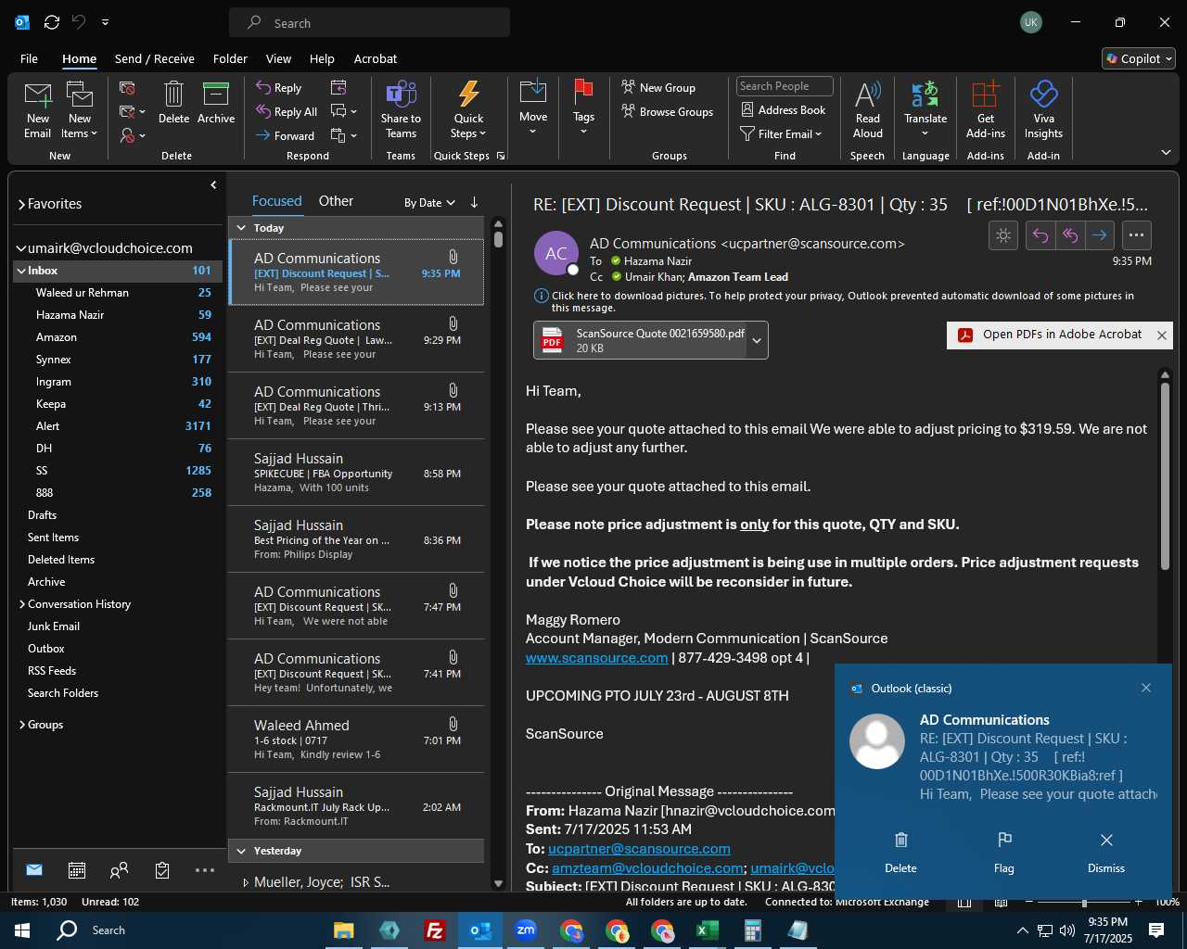Dismiss the Outlook notification popup
1187x949 pixels.
tap(1106, 853)
